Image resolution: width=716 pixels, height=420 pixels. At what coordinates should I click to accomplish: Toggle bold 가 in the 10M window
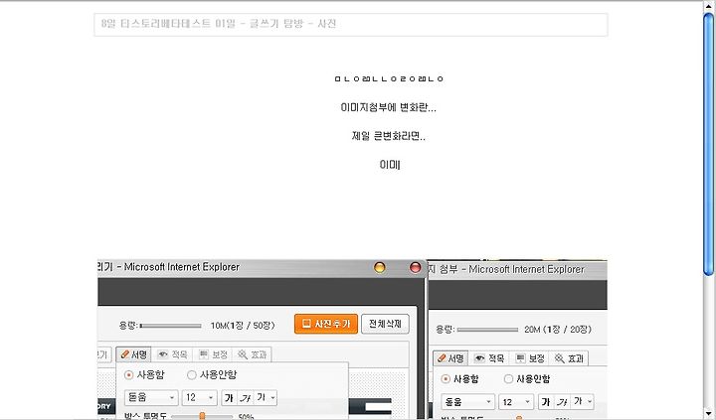(230, 397)
